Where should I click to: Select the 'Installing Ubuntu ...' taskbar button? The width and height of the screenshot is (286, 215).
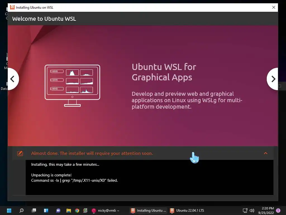tap(149, 211)
